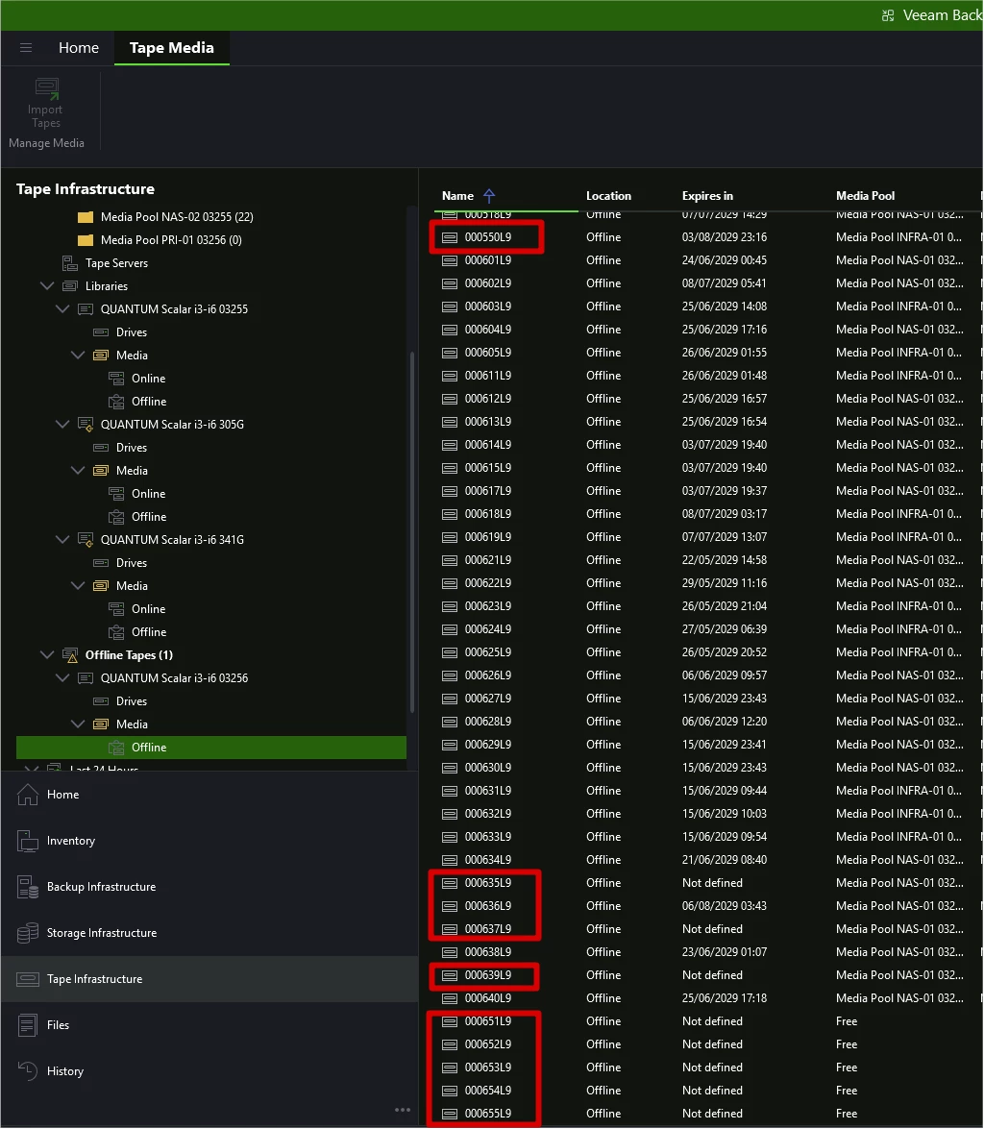Image resolution: width=984 pixels, height=1129 pixels.
Task: Sort by the Name column header
Action: [x=458, y=196]
